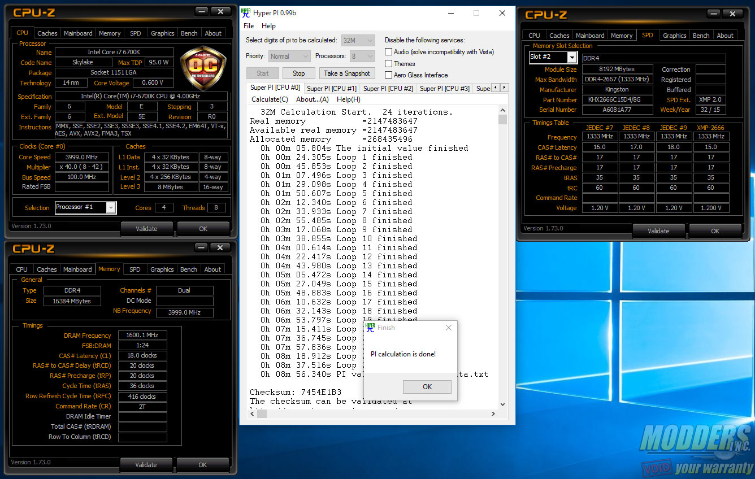
Task: Open the digits of pi 32M dropdown
Action: (x=358, y=40)
